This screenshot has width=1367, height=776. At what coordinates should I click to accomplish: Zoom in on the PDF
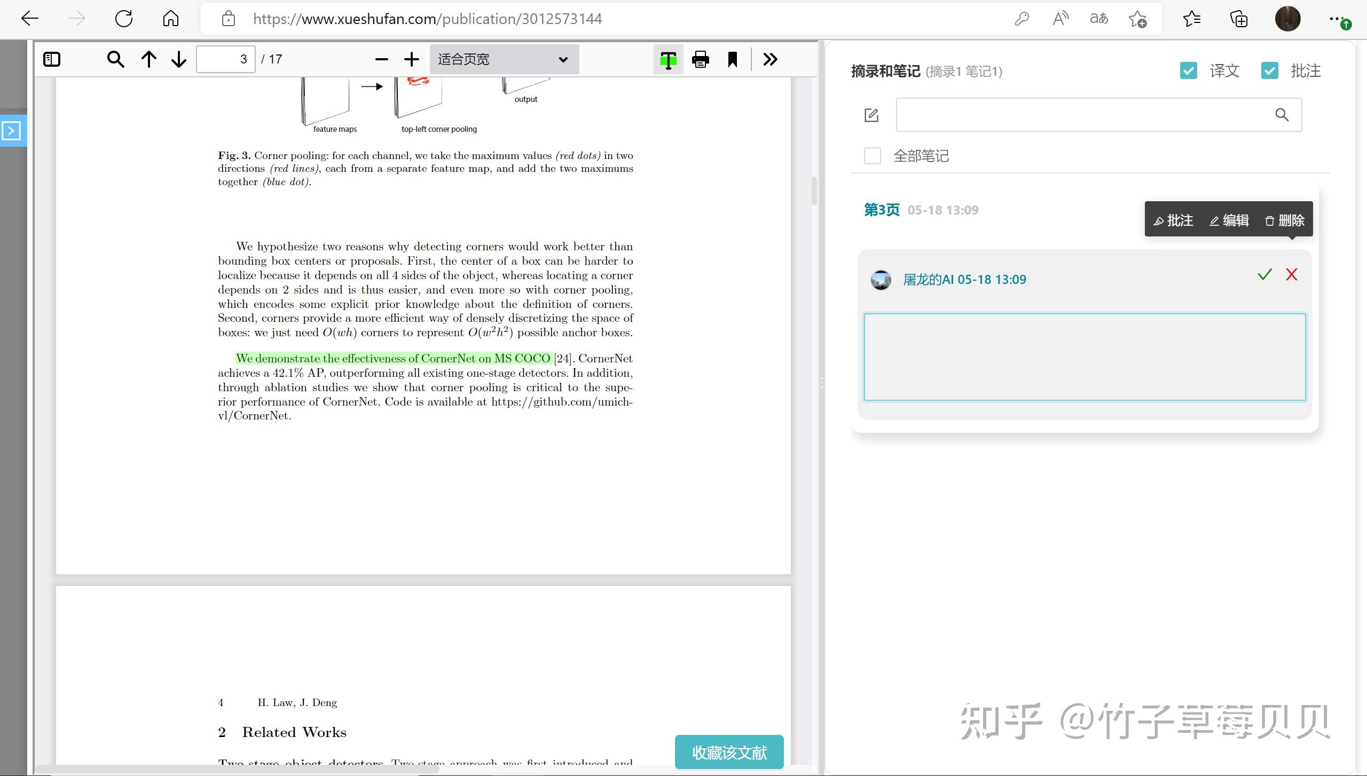(x=411, y=59)
